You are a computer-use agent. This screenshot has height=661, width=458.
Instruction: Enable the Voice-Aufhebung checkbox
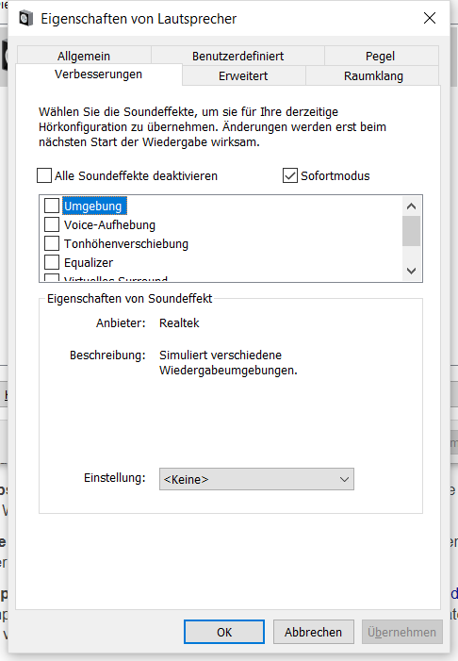[52, 224]
